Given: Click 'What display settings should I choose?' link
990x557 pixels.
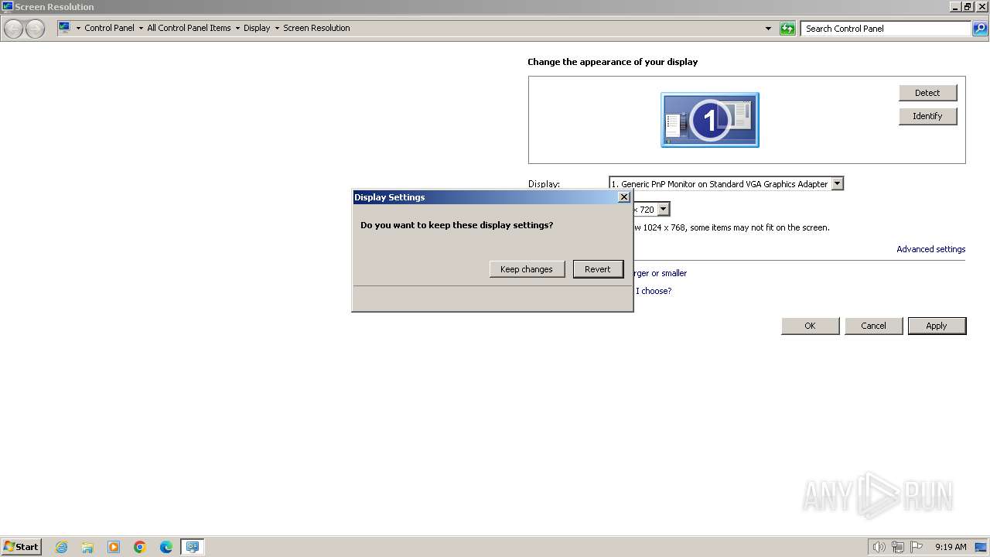Looking at the screenshot, I should pos(653,291).
